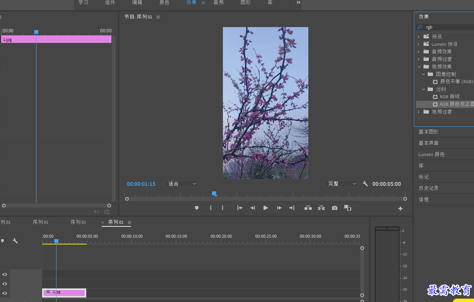Open the 历史记录 panel
The image size is (474, 302).
tap(428, 188)
